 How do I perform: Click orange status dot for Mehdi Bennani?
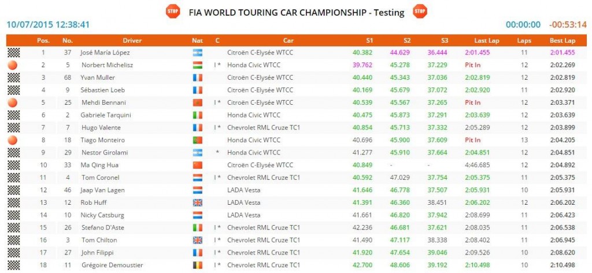tap(12, 102)
